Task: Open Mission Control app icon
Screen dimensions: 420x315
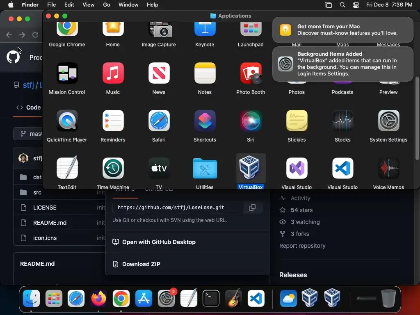Action: point(67,73)
